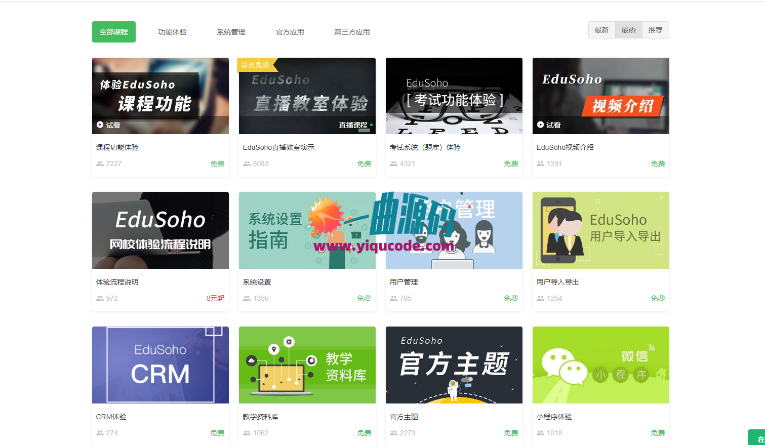This screenshot has width=765, height=445.
Task: Click 试看 play icon on 课程功能 card
Action: click(100, 125)
